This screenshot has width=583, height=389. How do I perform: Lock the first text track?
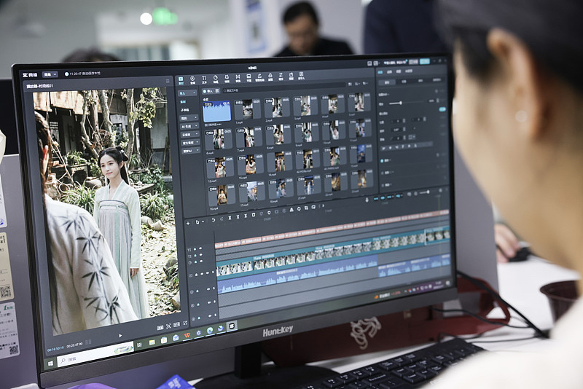195,249
